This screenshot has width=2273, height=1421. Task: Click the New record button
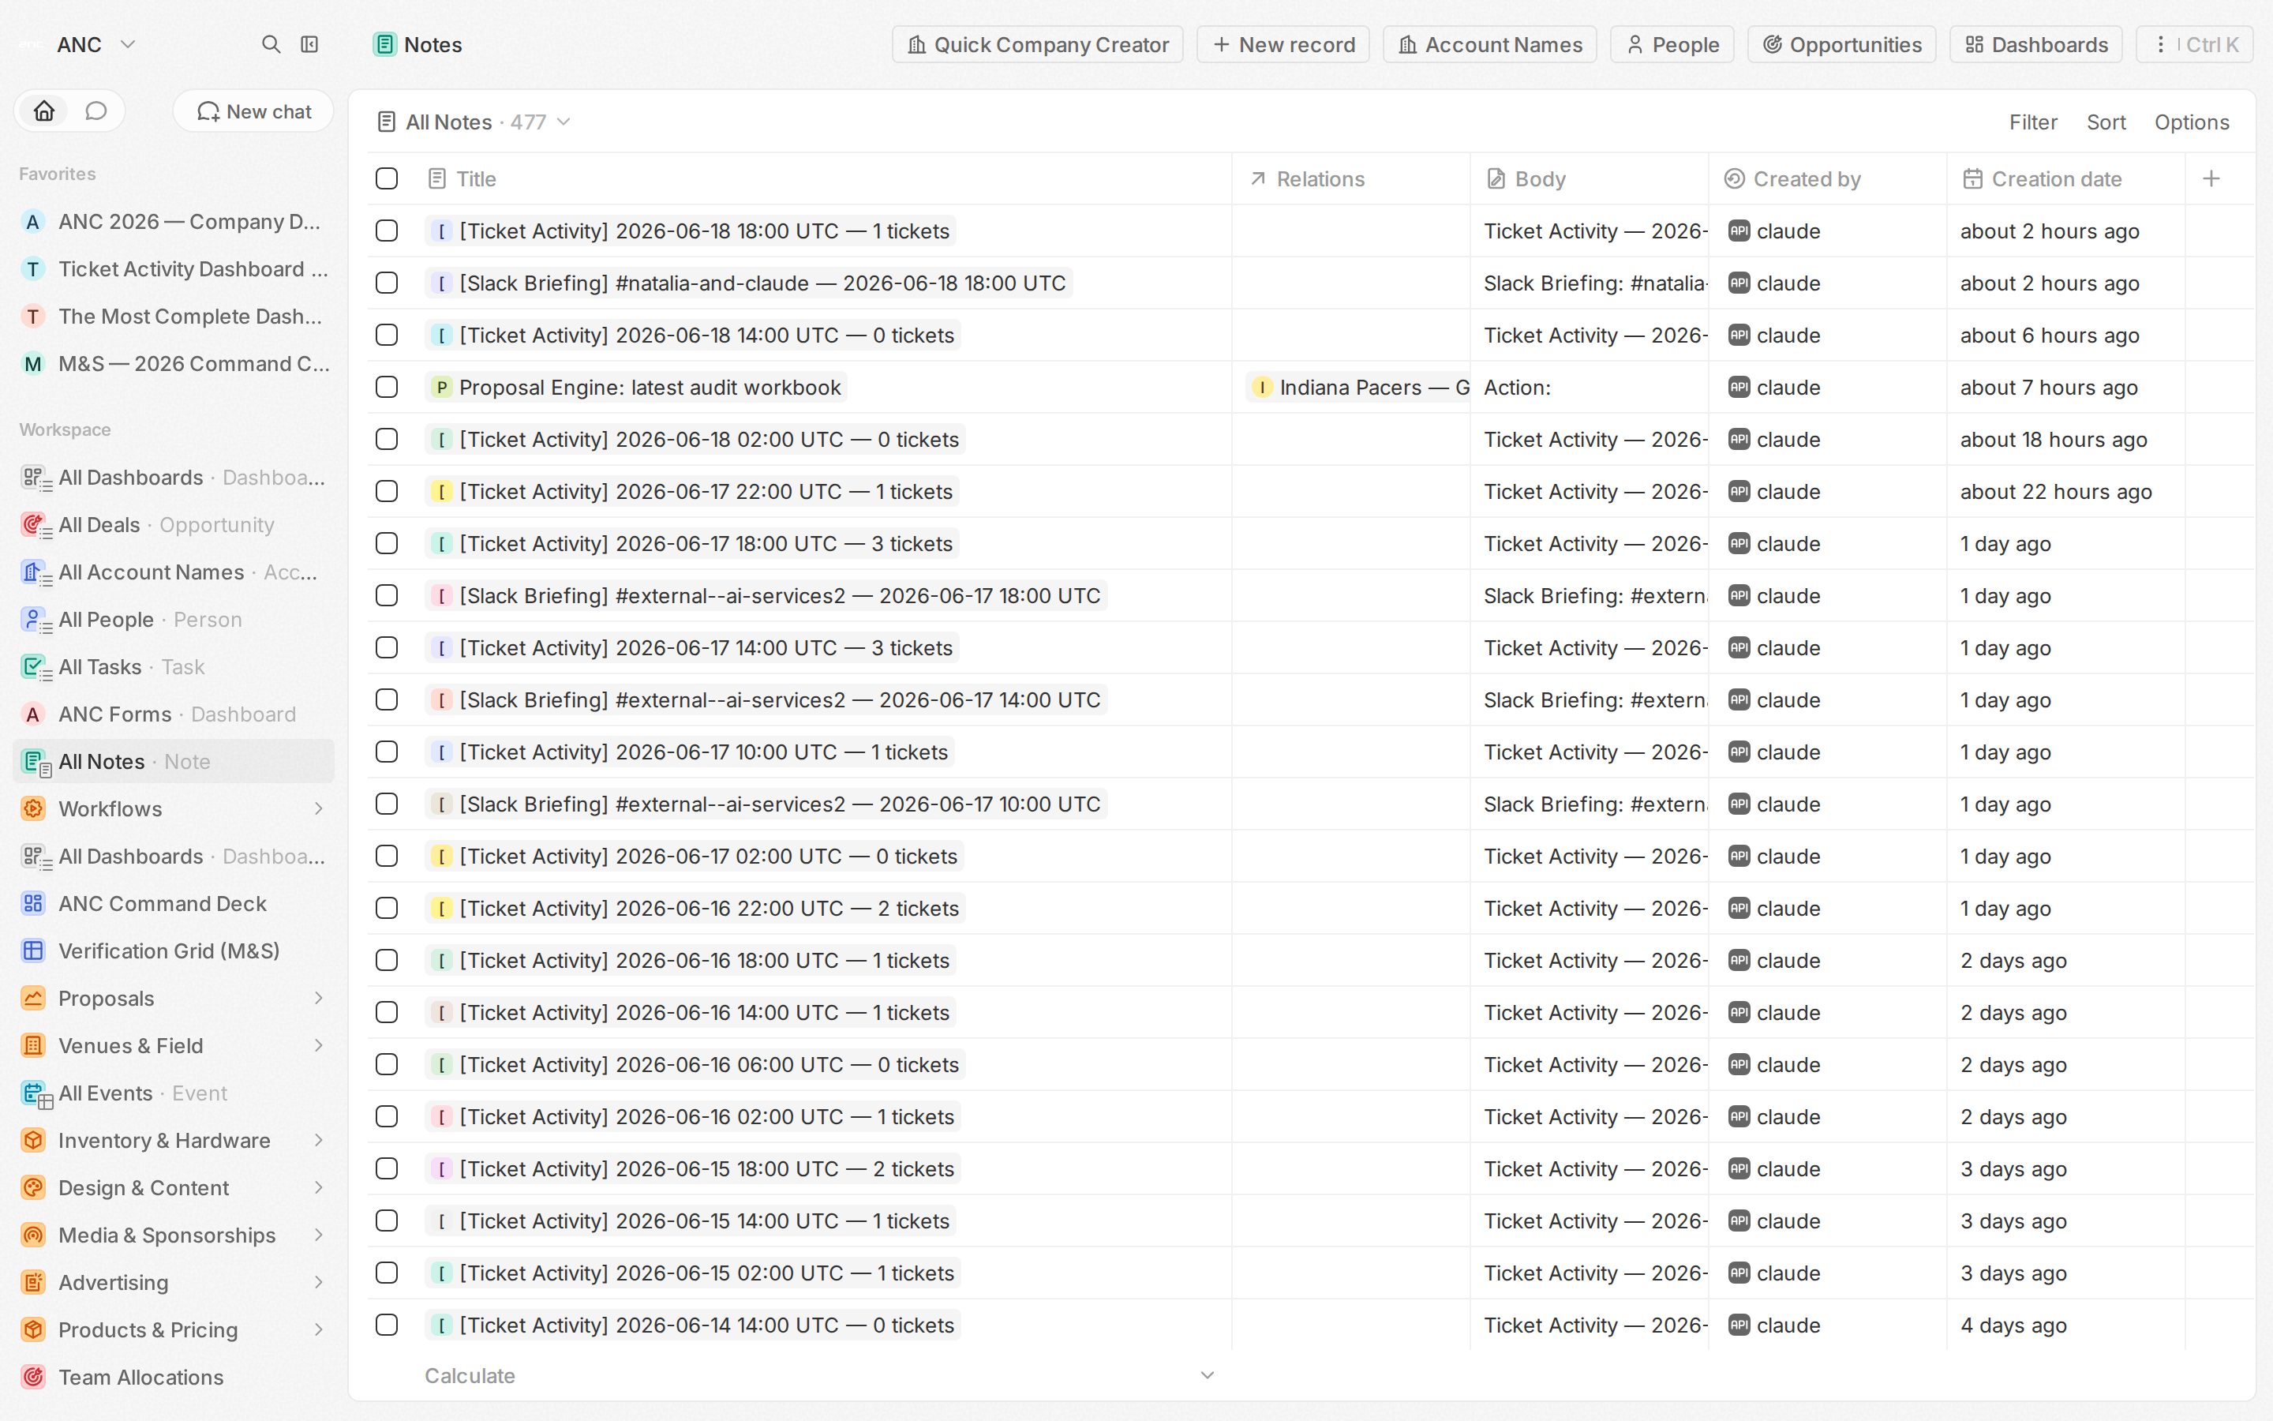[x=1283, y=44]
